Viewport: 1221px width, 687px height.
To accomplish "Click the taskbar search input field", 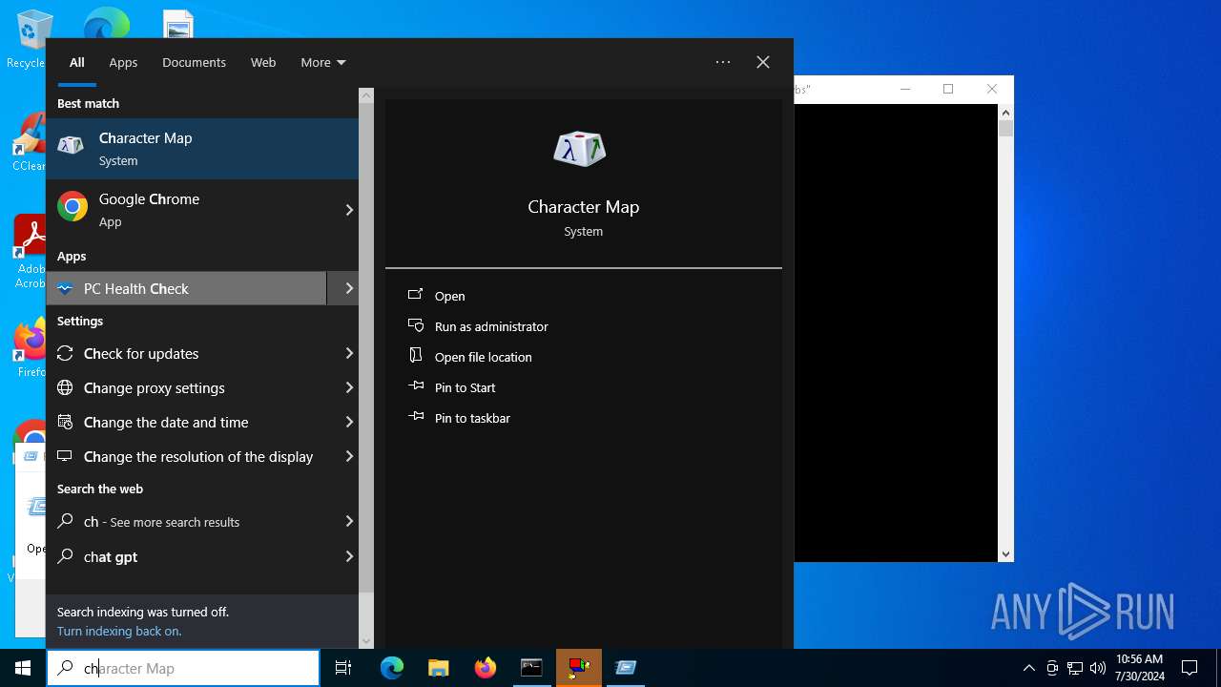I will pos(183,668).
